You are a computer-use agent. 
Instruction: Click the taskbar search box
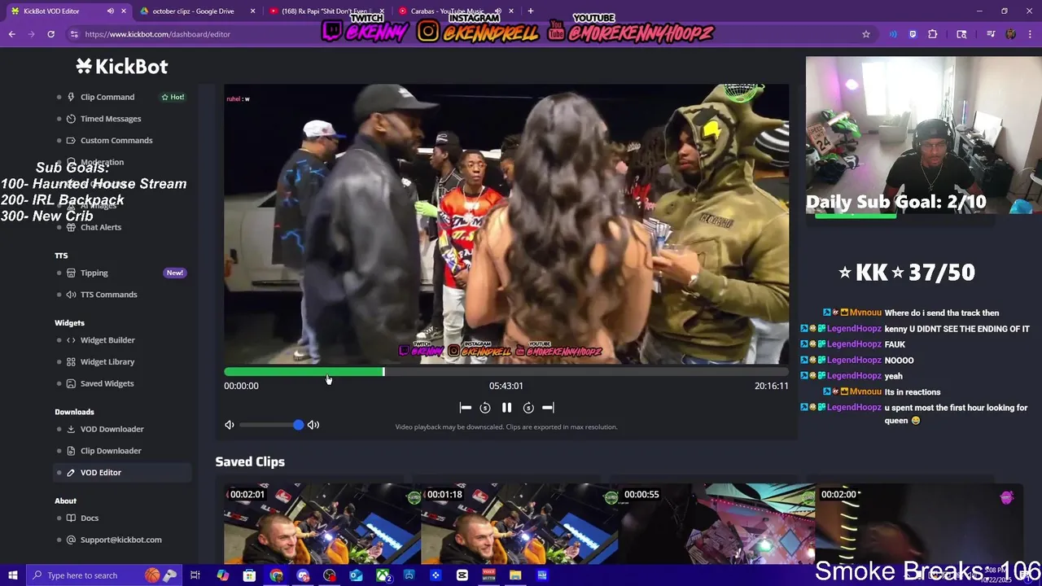tap(103, 575)
